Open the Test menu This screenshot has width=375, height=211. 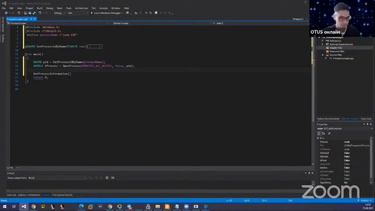pyautogui.click(x=94, y=8)
